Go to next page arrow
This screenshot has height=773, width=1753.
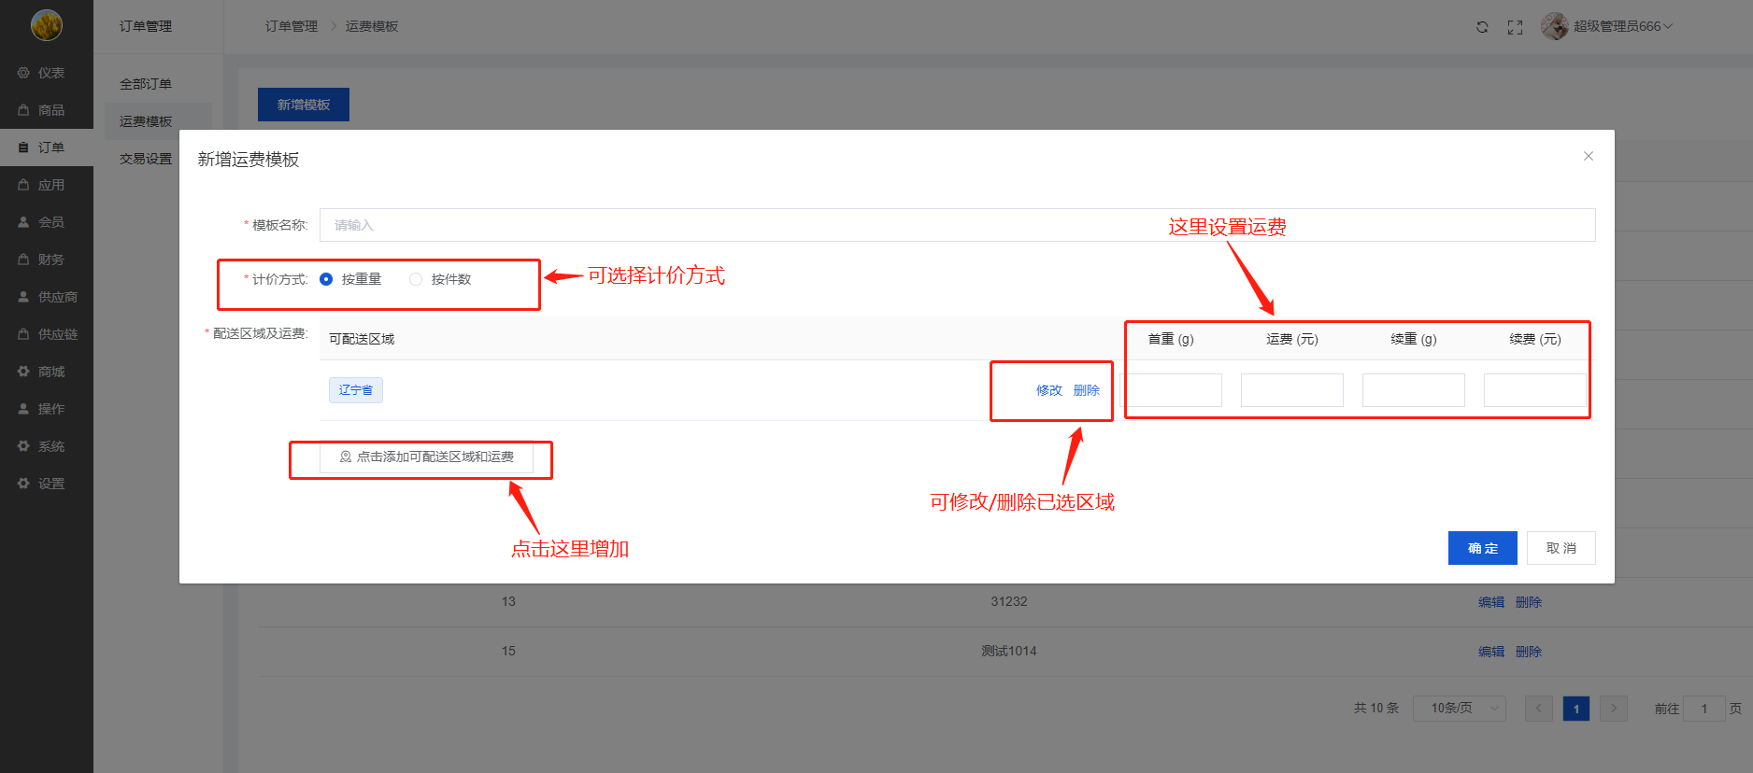tap(1614, 709)
